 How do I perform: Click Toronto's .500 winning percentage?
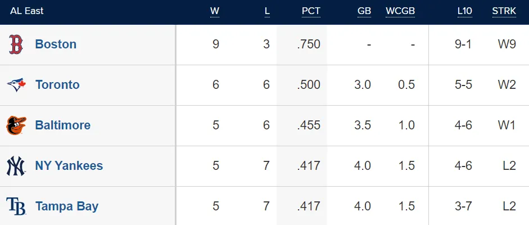click(x=309, y=85)
